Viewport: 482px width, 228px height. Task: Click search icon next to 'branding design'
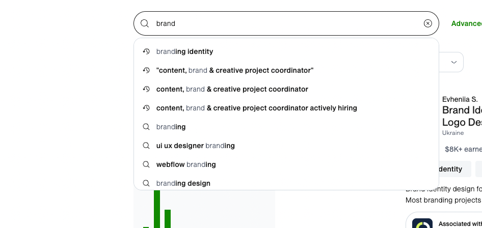[146, 183]
